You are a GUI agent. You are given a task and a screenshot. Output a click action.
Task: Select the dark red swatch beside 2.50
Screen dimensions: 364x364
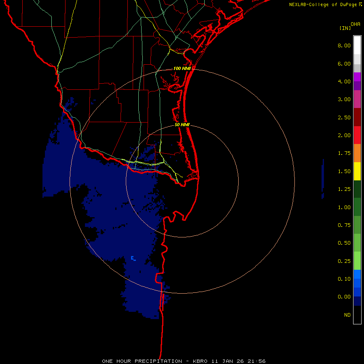[x=357, y=117]
